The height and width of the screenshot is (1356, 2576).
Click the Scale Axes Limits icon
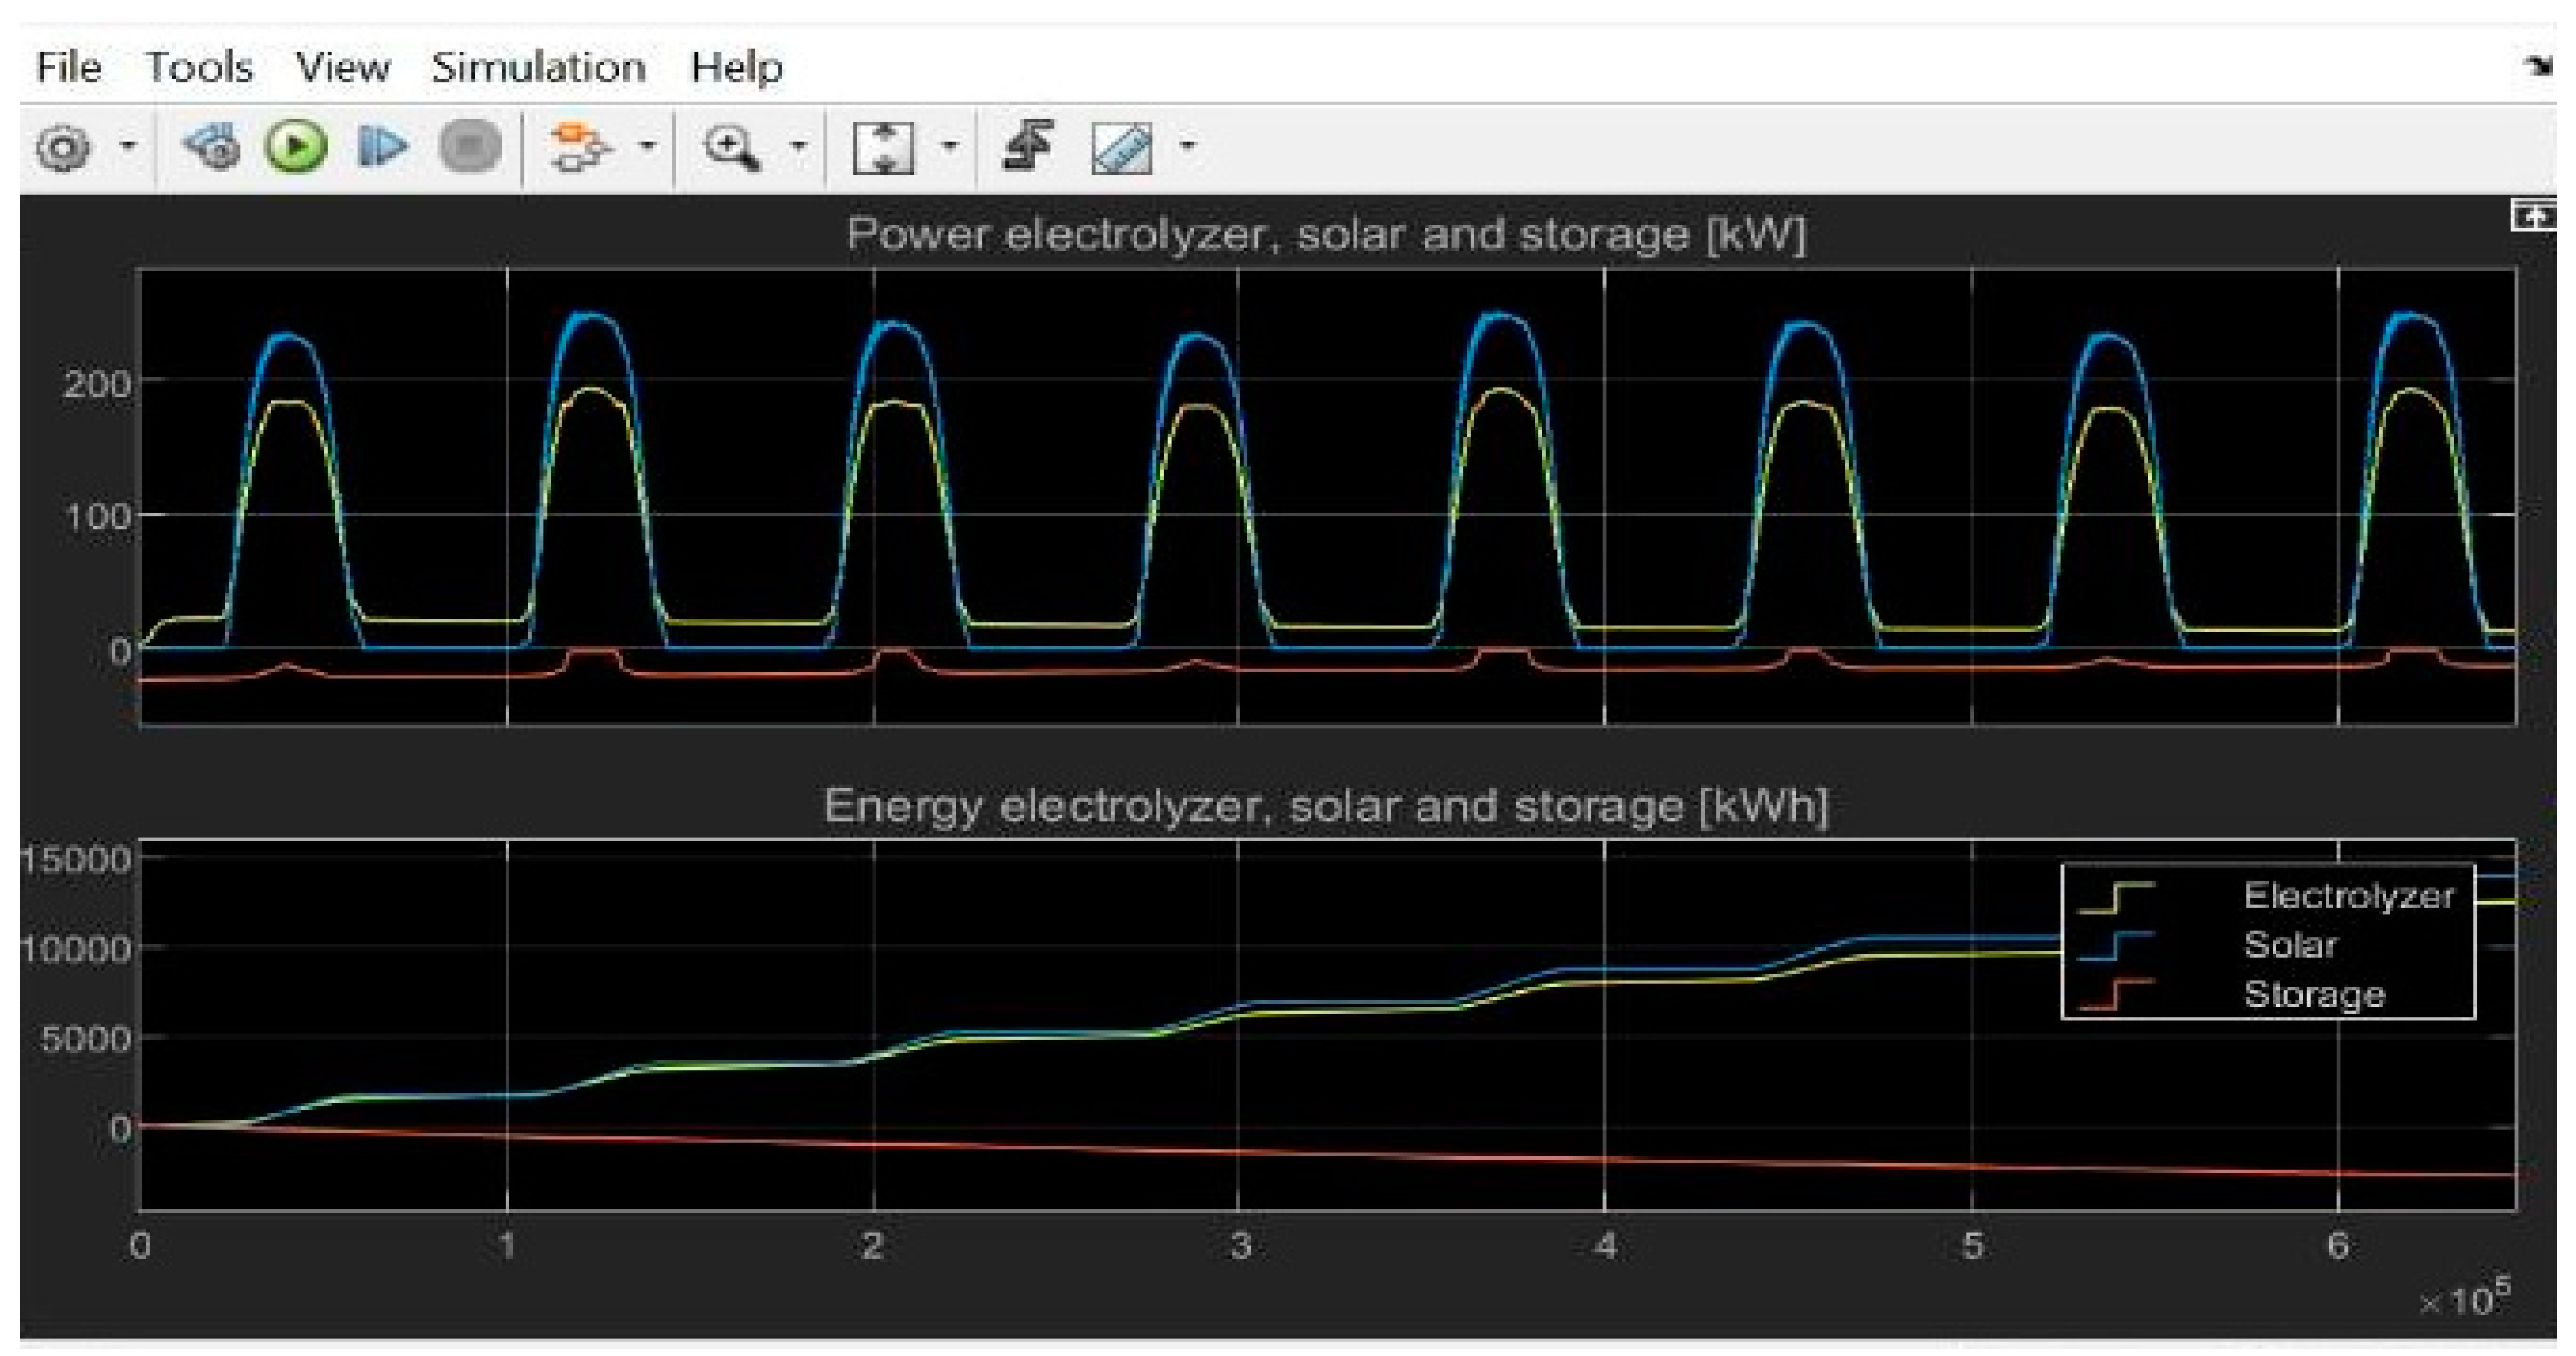pos(883,148)
